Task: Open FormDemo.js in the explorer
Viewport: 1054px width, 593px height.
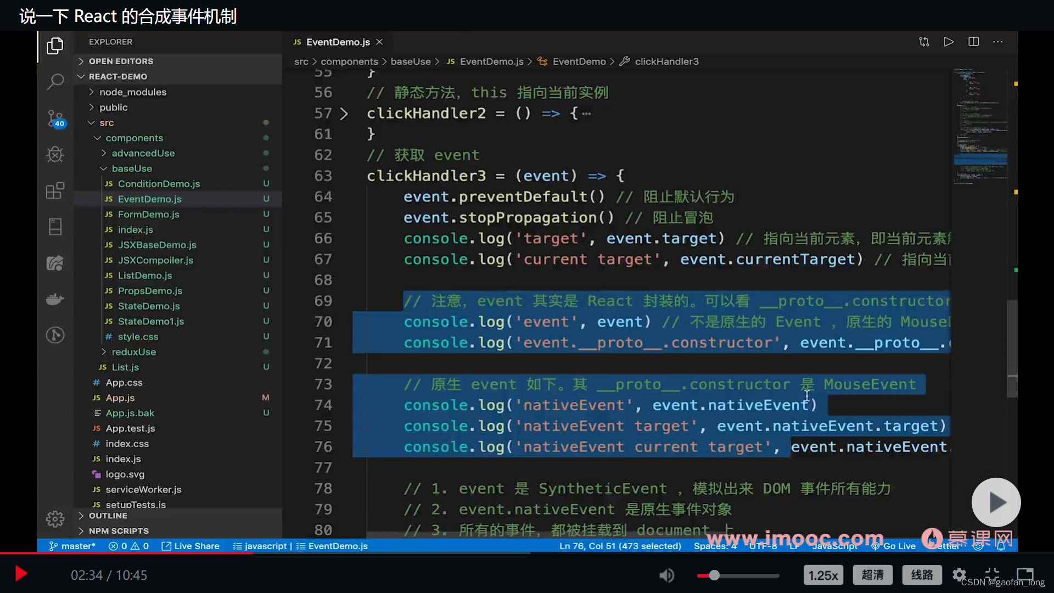Action: tap(148, 214)
